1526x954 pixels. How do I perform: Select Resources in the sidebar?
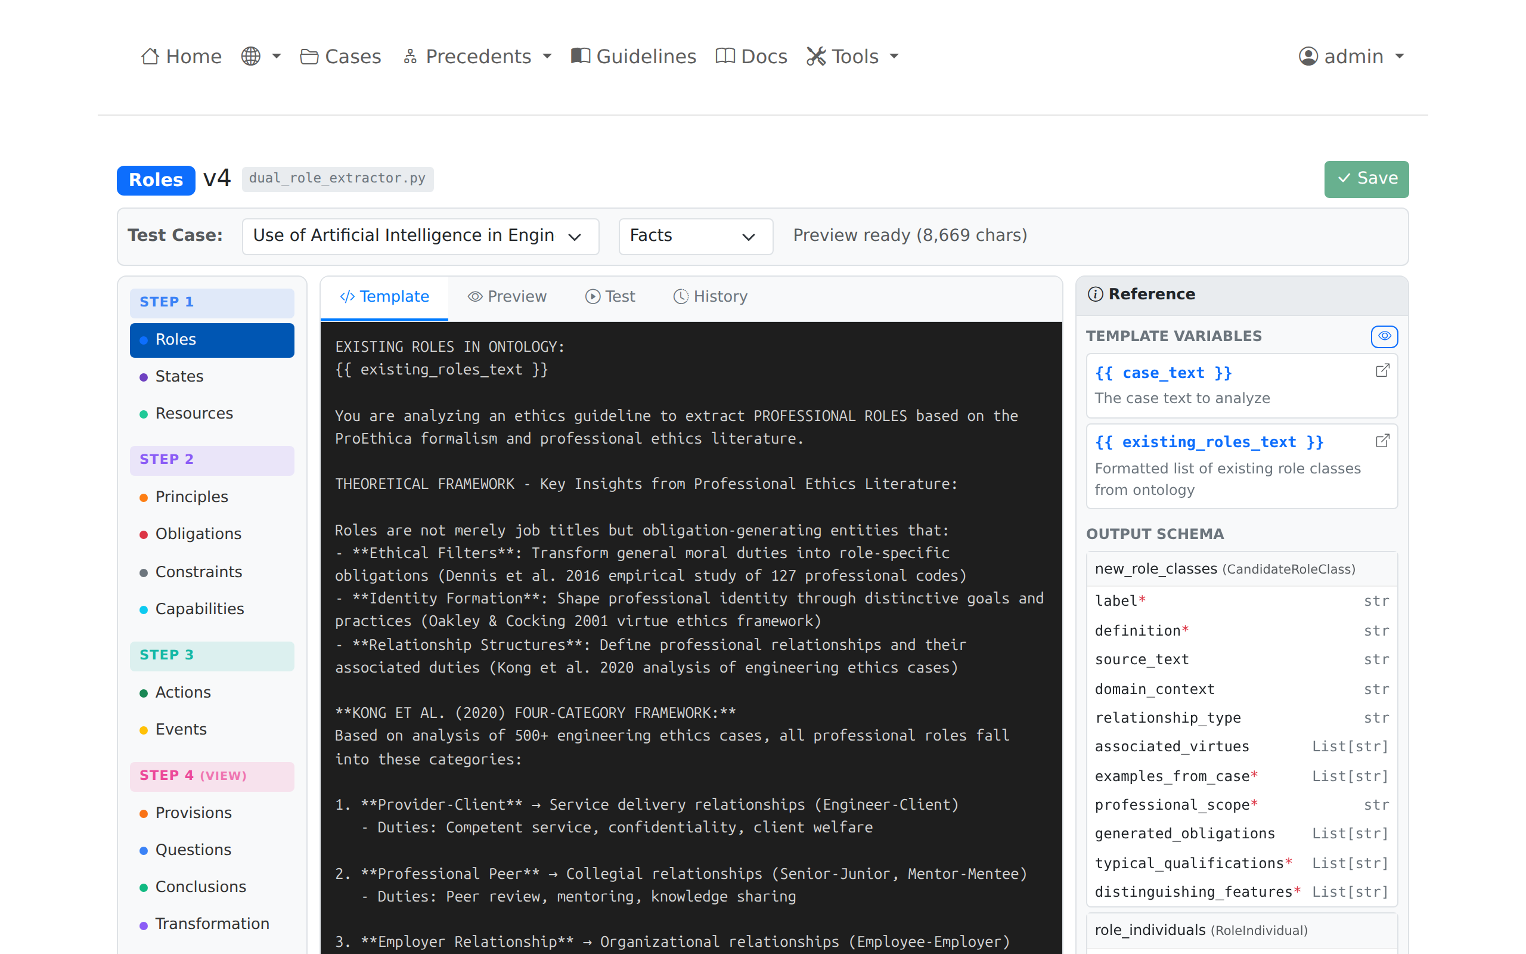212,414
